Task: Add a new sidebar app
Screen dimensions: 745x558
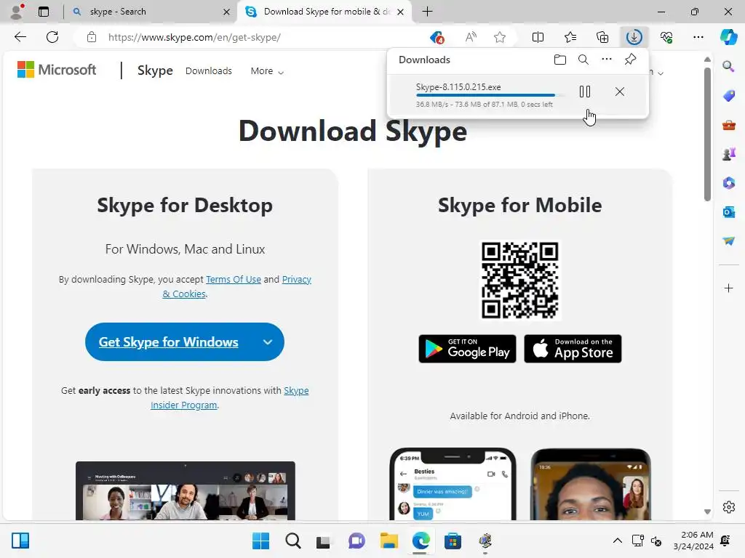Action: tap(729, 288)
